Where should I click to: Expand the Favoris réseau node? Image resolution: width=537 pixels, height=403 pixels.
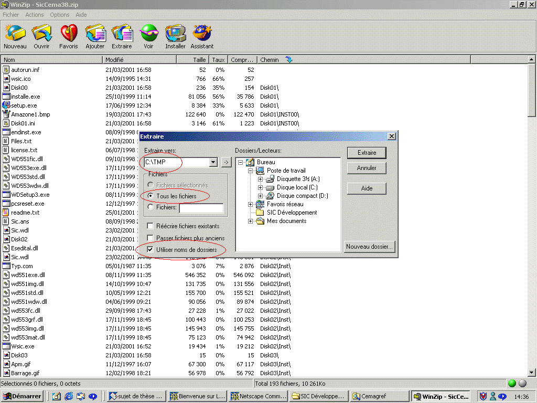click(250, 204)
